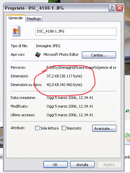Click the Applica button

click(109, 165)
